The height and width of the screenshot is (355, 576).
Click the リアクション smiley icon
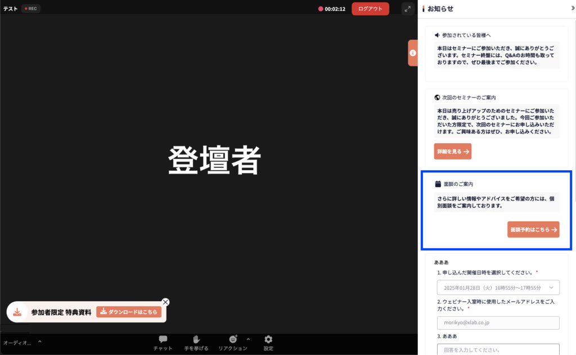coord(233,340)
